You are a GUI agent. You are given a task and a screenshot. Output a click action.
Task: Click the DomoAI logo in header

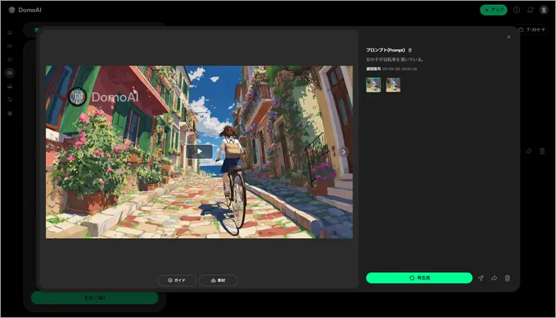pyautogui.click(x=25, y=10)
